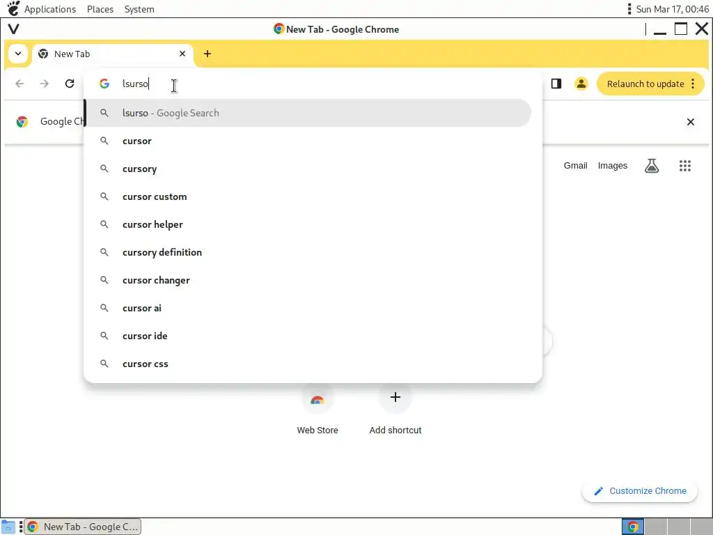
Task: Select the 'cursor helper' suggestion
Action: tap(308, 224)
